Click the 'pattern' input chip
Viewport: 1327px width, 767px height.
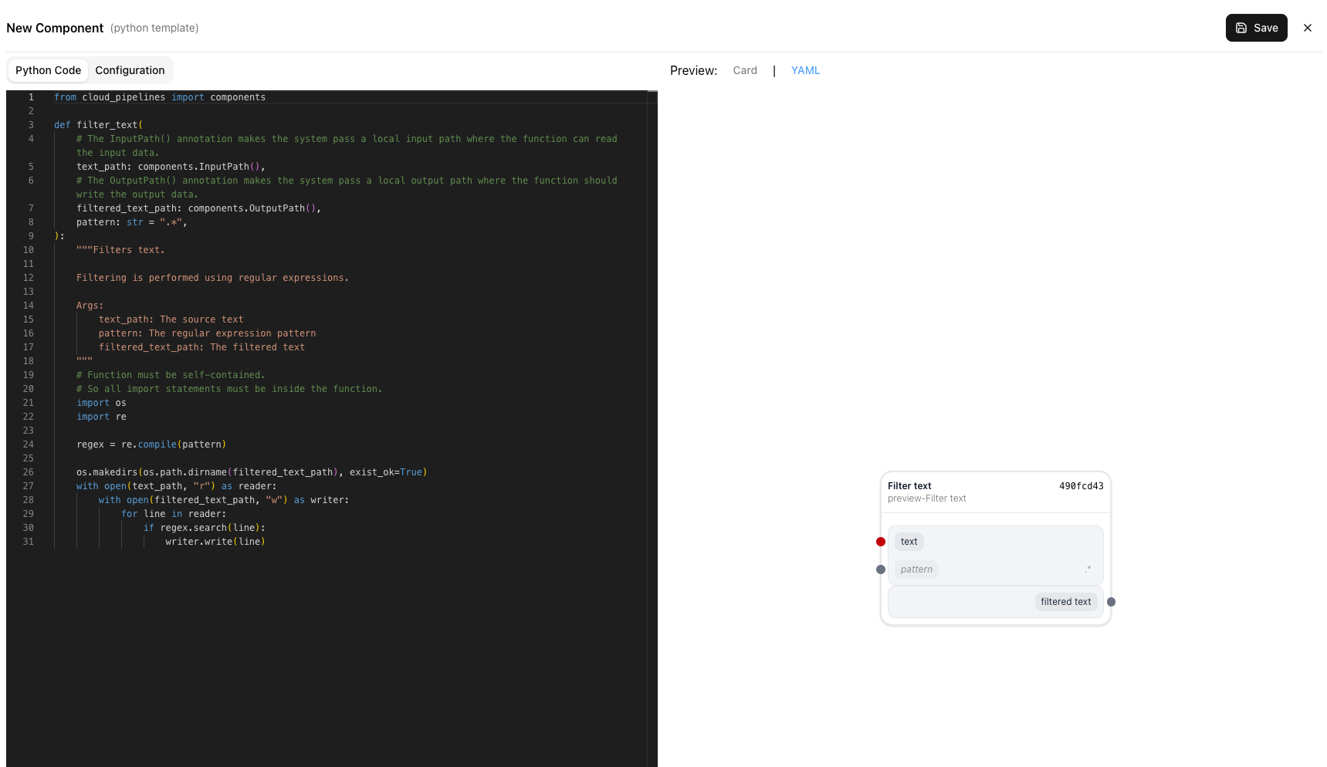(x=916, y=569)
